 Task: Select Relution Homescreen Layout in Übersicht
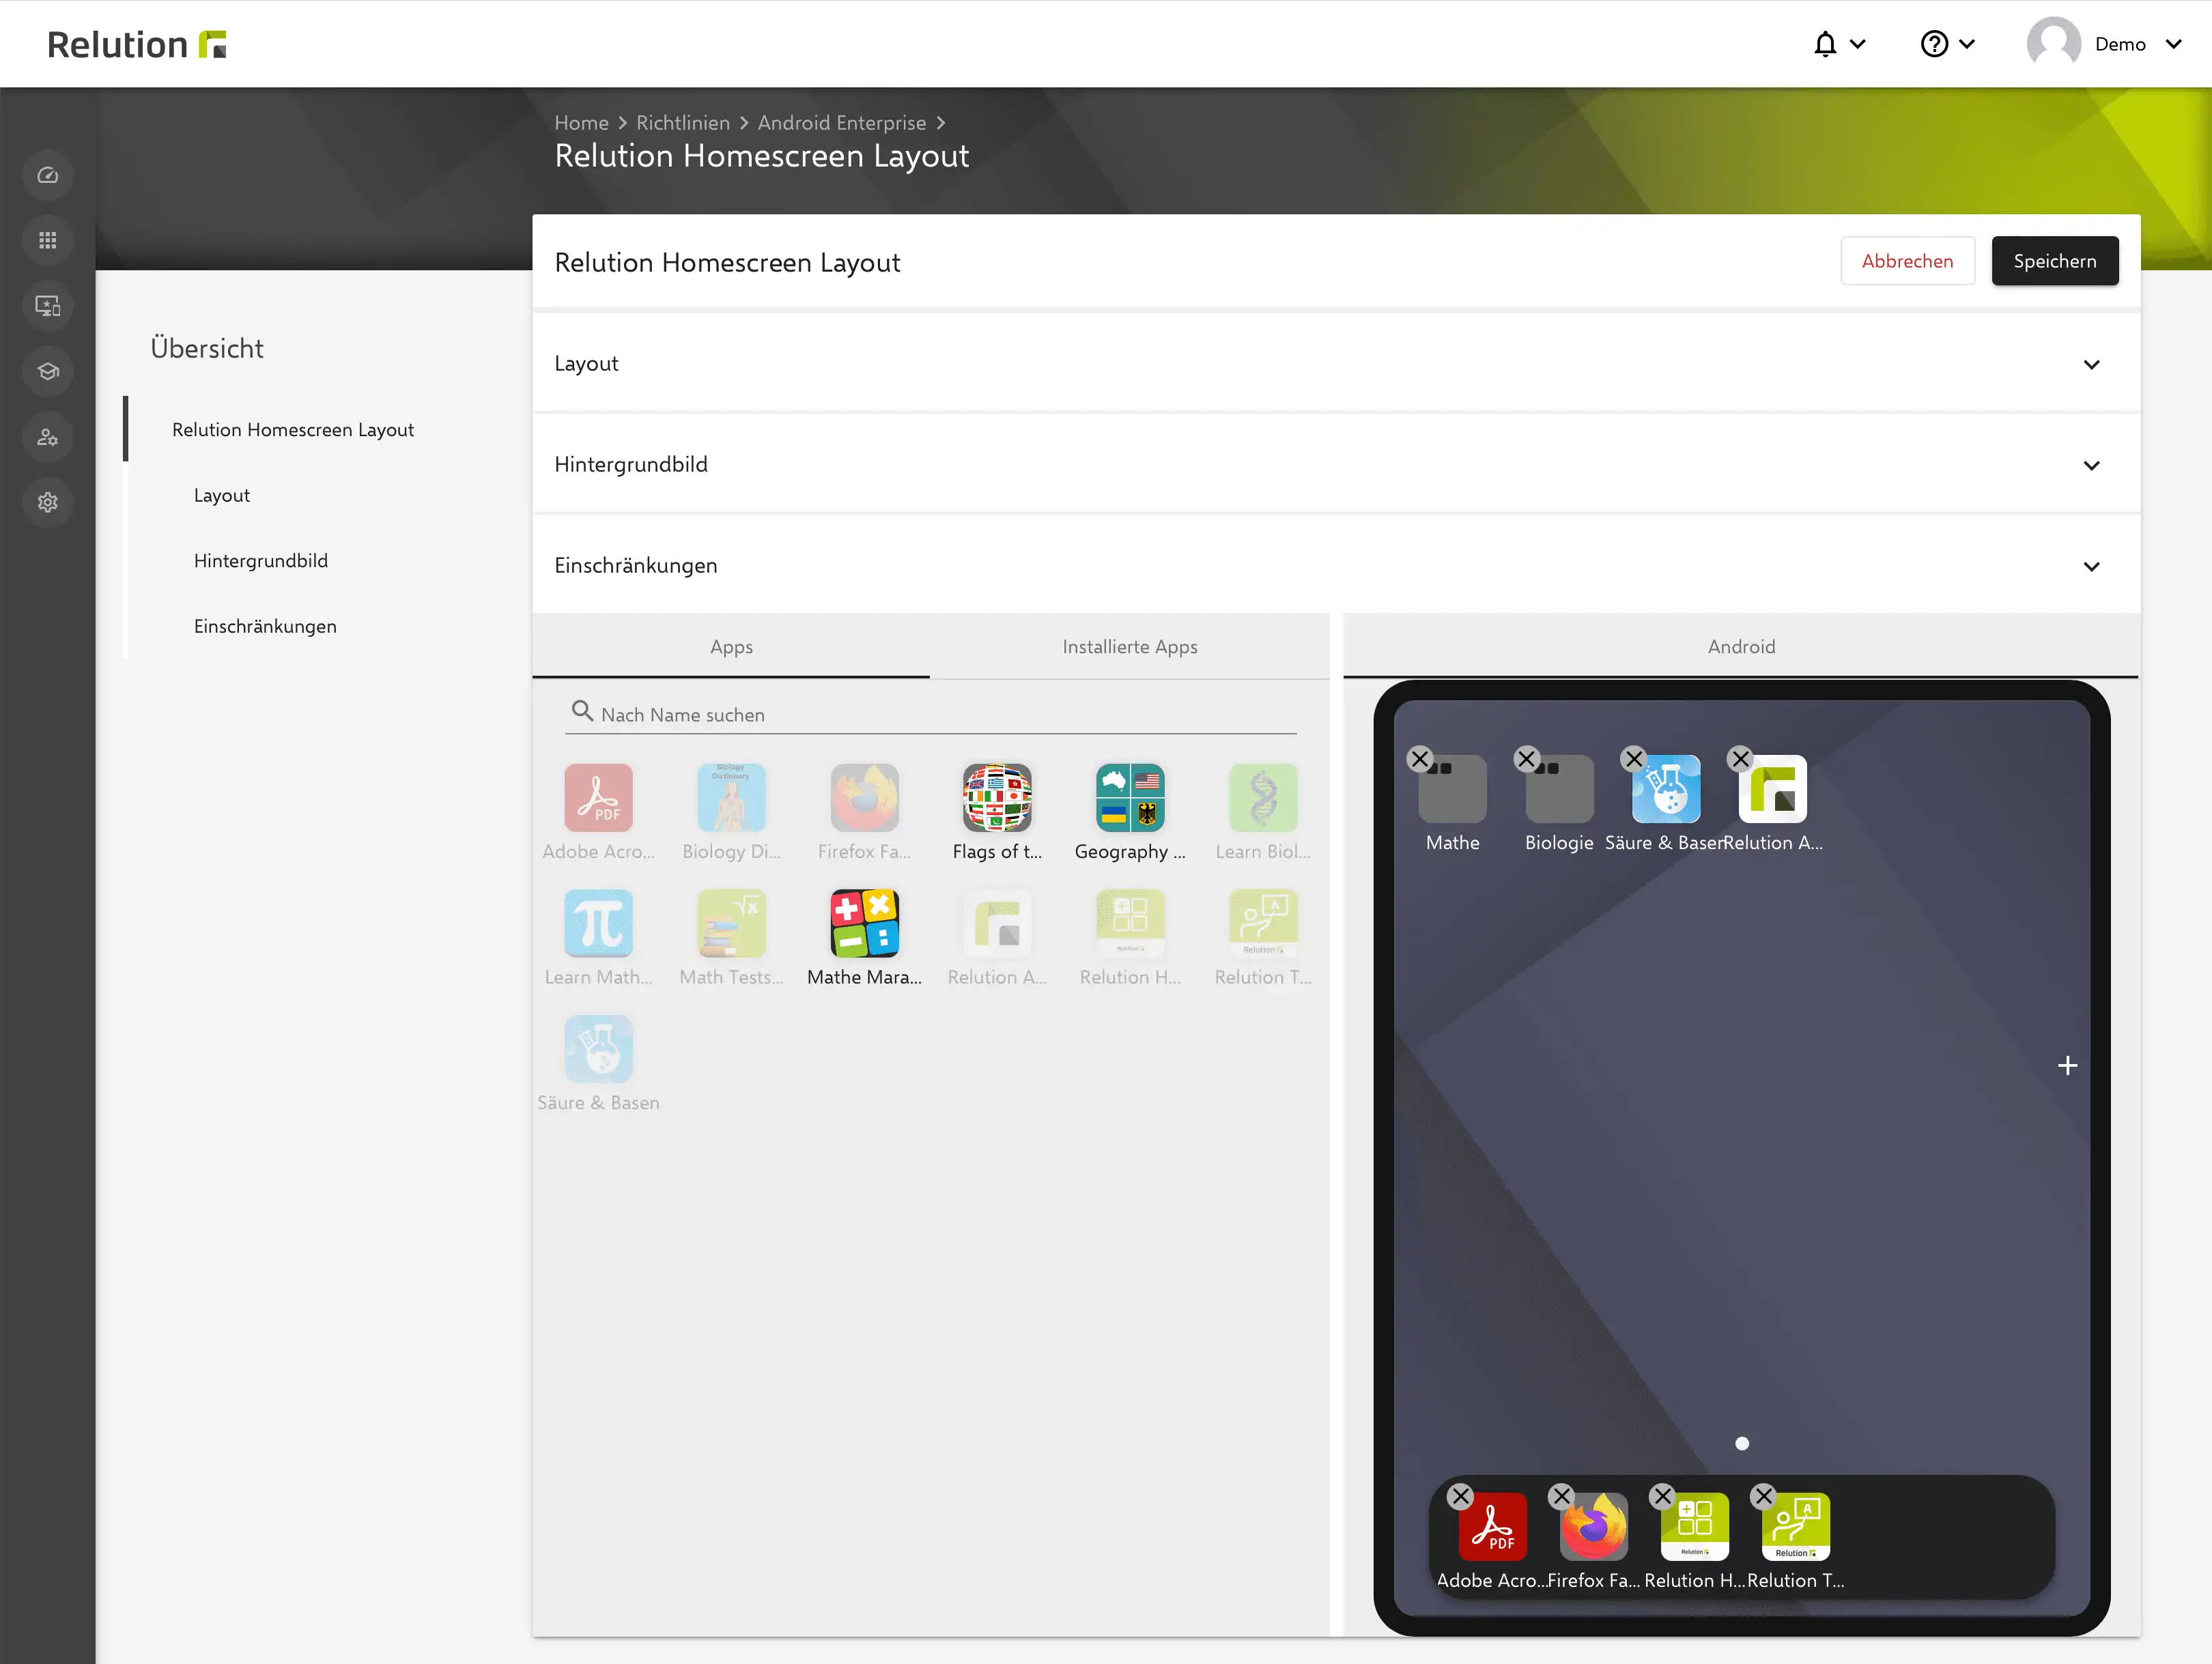(x=293, y=430)
